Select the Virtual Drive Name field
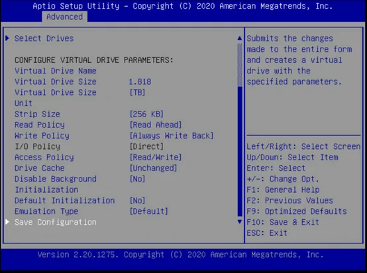Image resolution: width=367 pixels, height=273 pixels. 56,71
